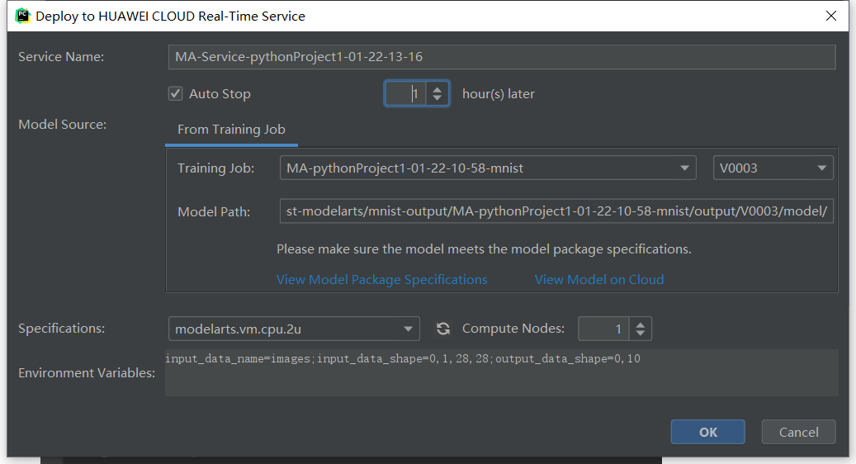Open the View Model on Cloud link
Image resolution: width=856 pixels, height=464 pixels.
(599, 280)
